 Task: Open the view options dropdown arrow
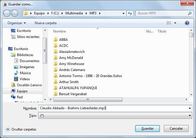pos(175,23)
